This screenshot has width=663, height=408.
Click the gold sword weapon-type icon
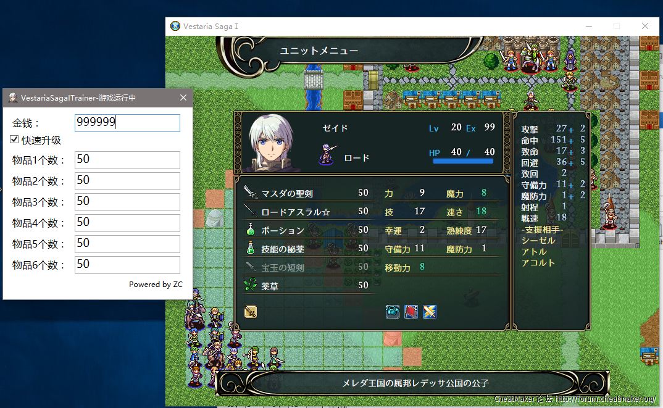pyautogui.click(x=251, y=312)
